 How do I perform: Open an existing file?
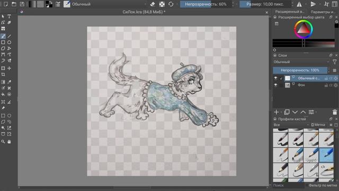click(x=14, y=4)
